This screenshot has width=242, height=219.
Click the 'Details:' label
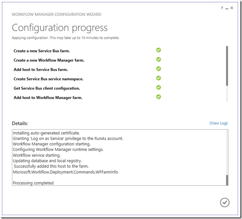click(x=20, y=123)
